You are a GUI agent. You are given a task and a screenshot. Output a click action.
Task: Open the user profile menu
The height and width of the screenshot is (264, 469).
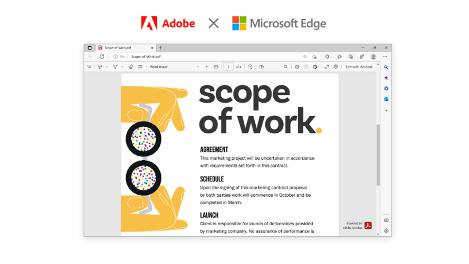[x=373, y=56]
